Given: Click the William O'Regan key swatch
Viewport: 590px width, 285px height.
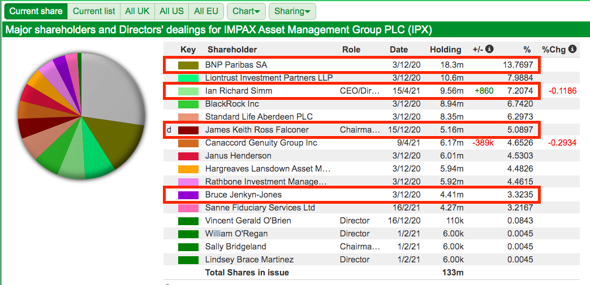Looking at the screenshot, I should coord(188,234).
